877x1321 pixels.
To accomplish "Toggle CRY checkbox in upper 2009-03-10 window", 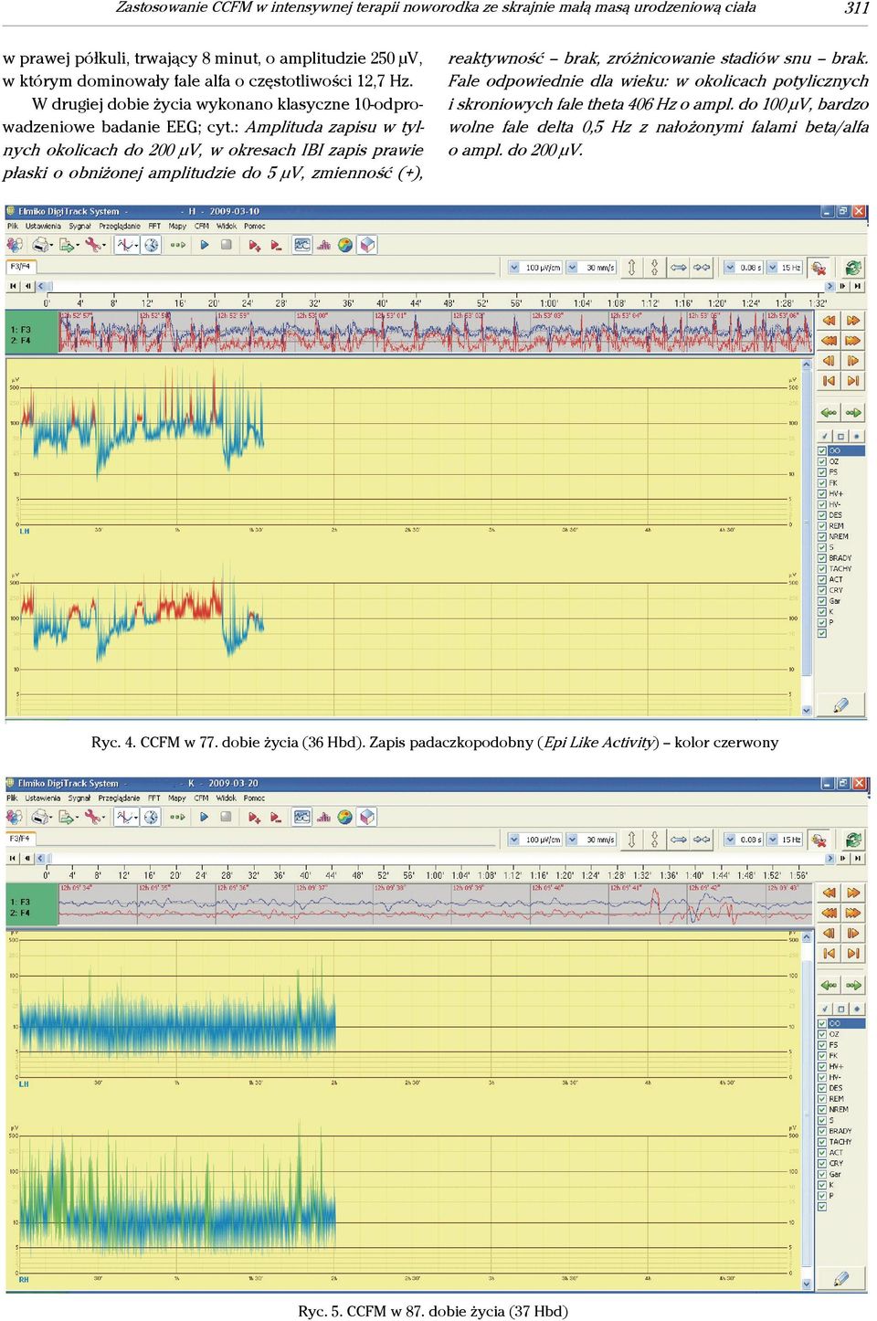I will tap(822, 590).
